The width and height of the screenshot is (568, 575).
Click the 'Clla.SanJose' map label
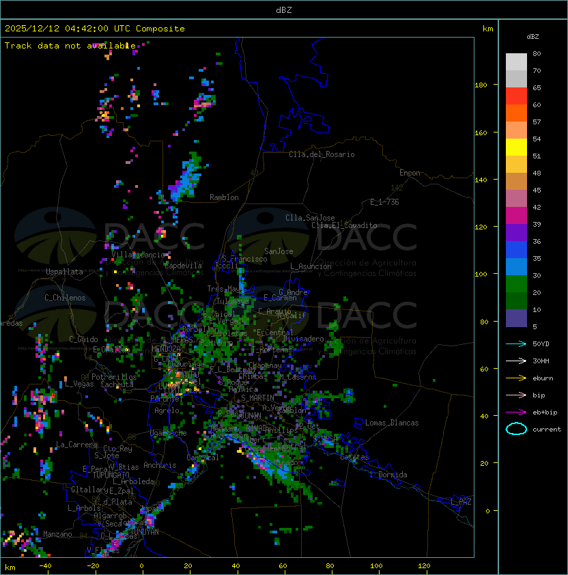[x=310, y=218]
